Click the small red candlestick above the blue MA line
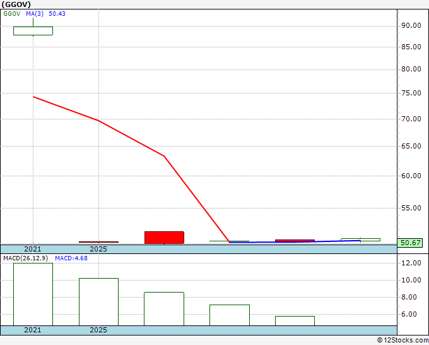This screenshot has height=345, width=429. [x=295, y=241]
